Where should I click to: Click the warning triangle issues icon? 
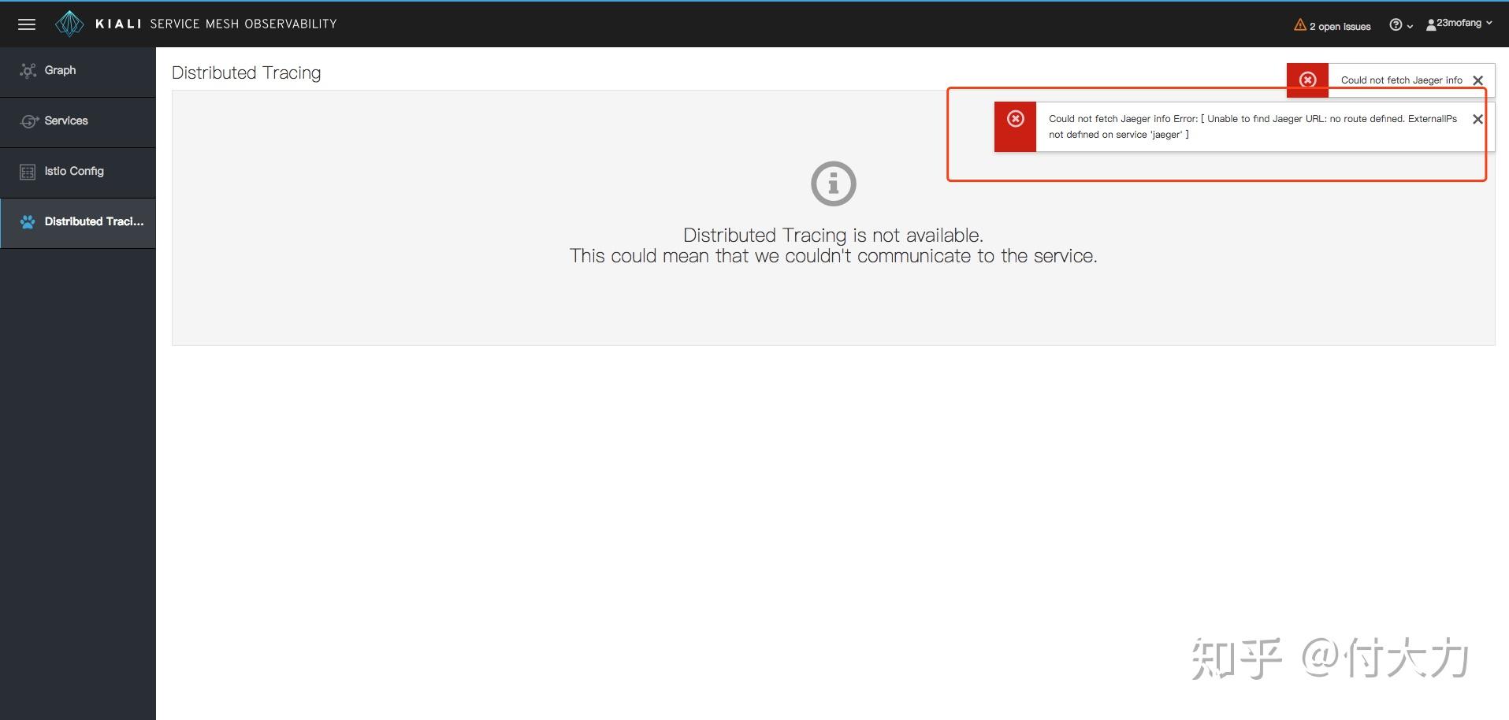point(1300,25)
